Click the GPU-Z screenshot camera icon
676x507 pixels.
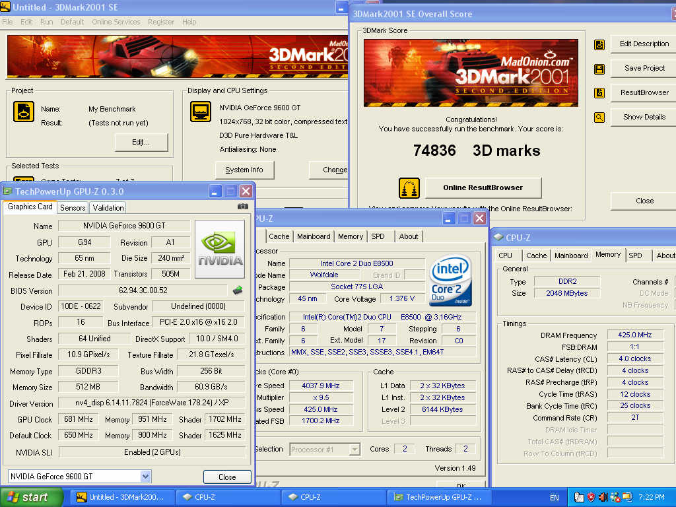243,207
